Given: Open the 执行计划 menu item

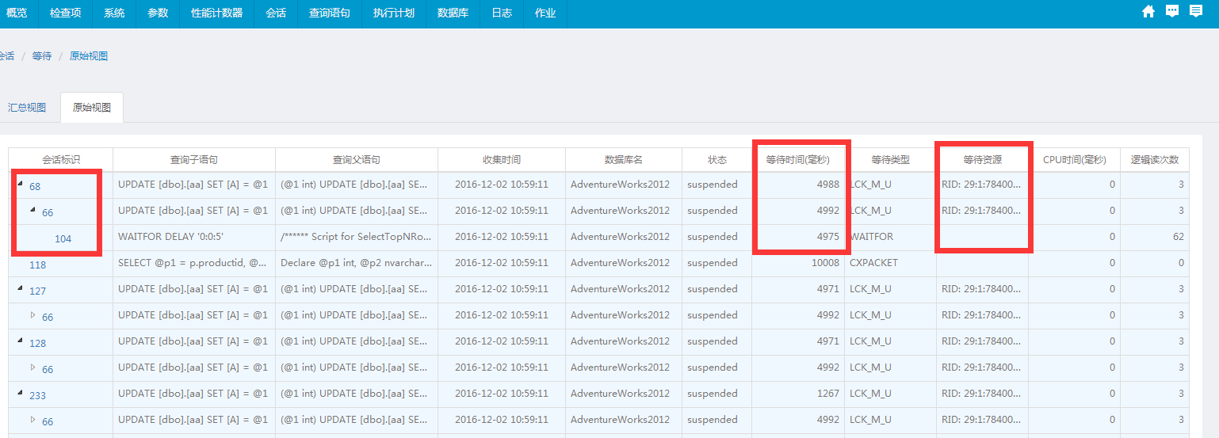Looking at the screenshot, I should (393, 13).
